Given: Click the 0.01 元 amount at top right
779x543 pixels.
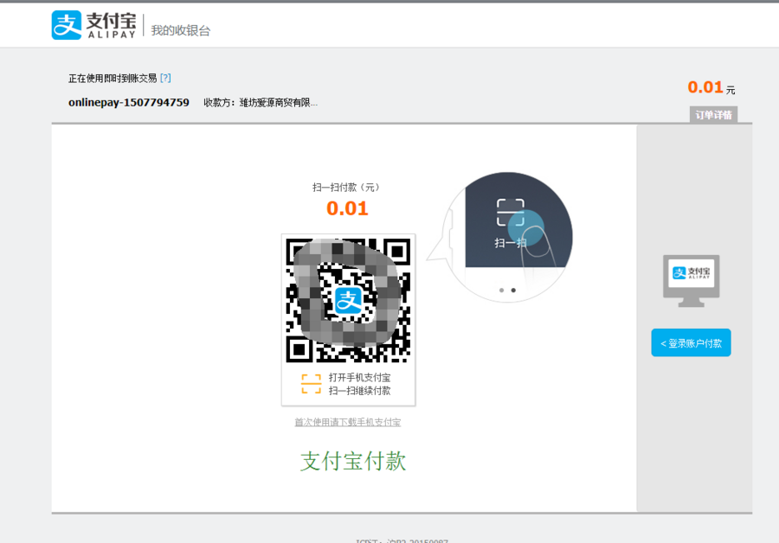Looking at the screenshot, I should click(x=711, y=87).
